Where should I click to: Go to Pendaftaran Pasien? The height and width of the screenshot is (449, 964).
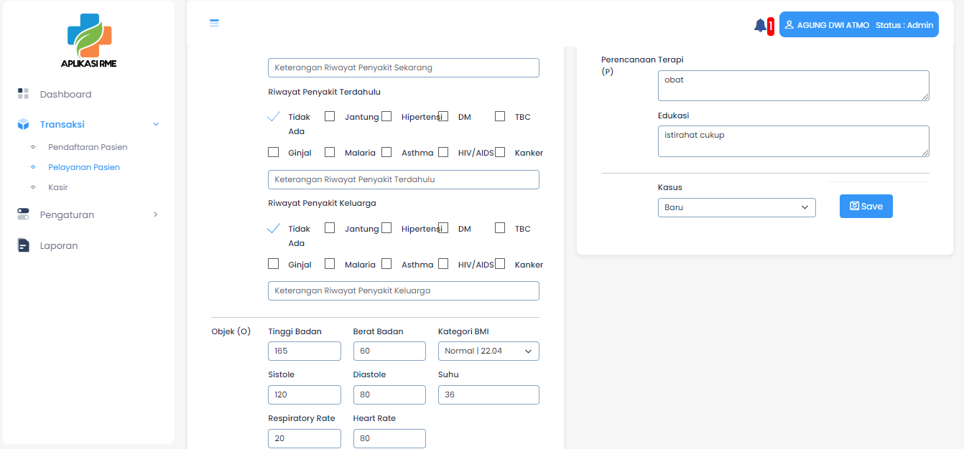point(88,147)
